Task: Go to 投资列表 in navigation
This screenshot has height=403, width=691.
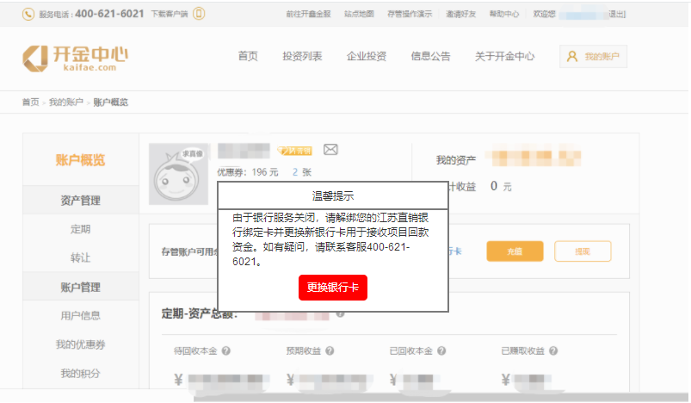Action: coord(302,57)
